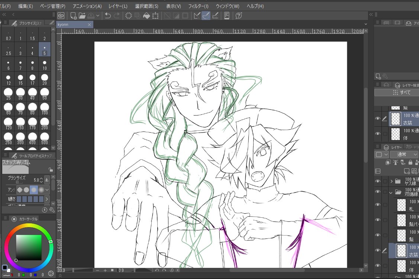Click the Deselect toolbar icon
This screenshot has width=419, height=279.
click(167, 16)
